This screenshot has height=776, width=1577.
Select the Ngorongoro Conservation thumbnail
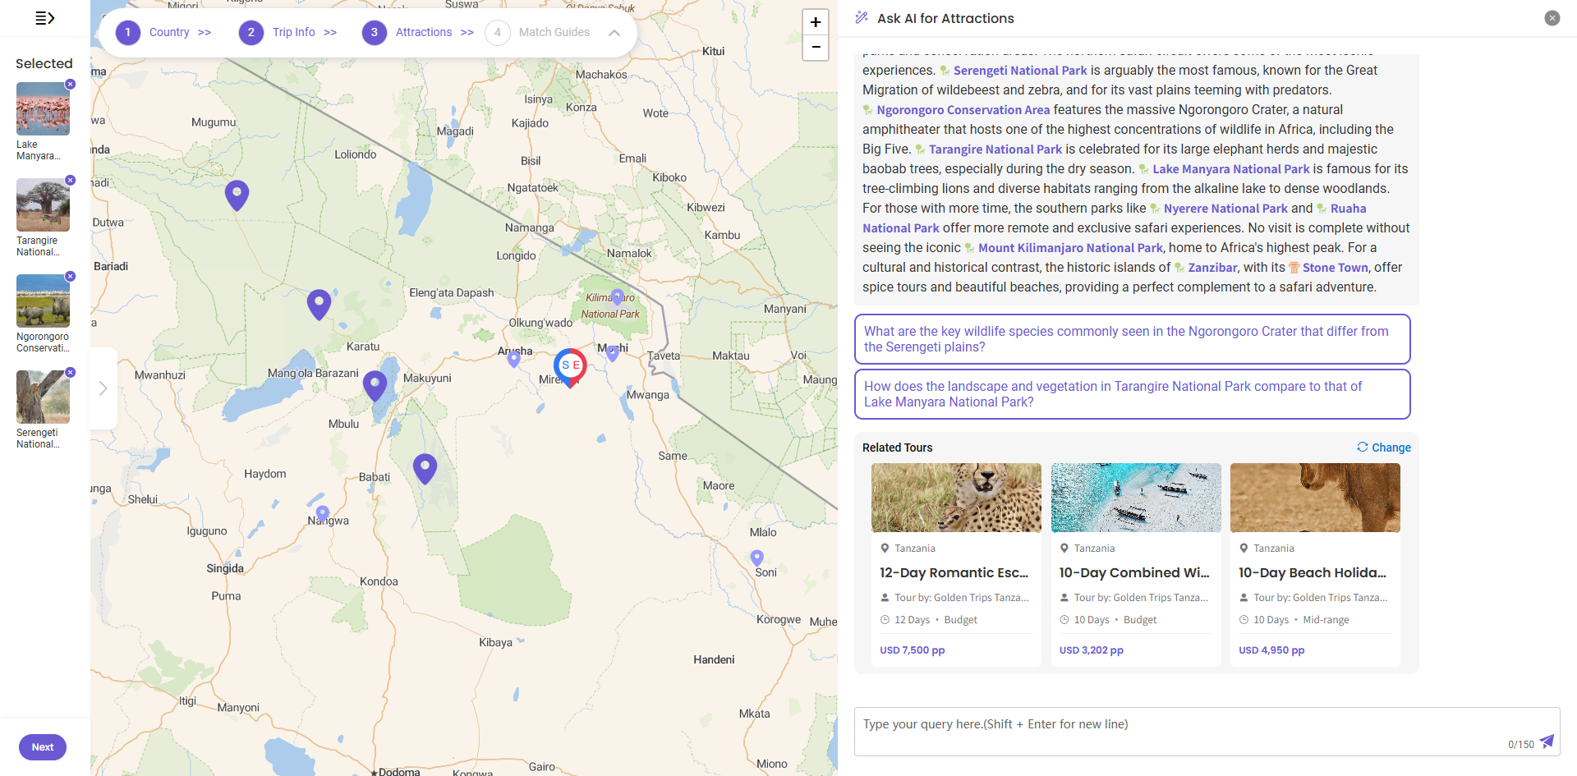pos(43,301)
